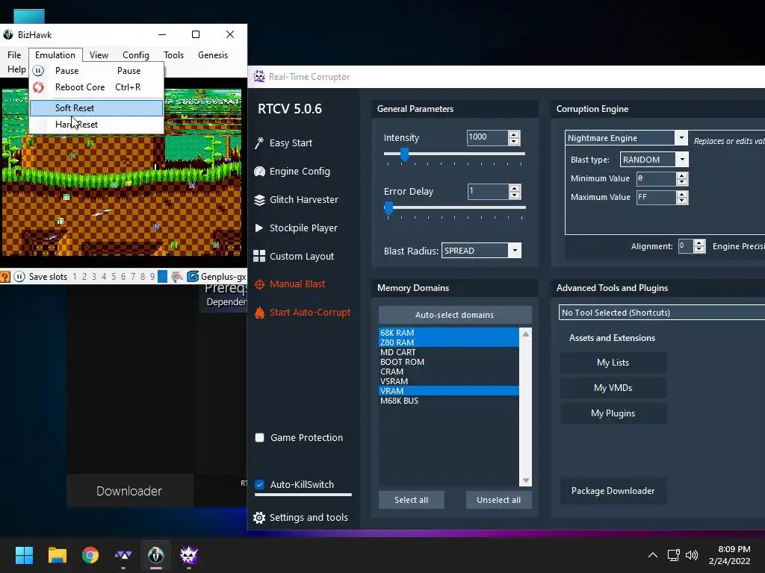This screenshot has height=573, width=765.
Task: Click the Auto-select domains button
Action: coord(455,315)
